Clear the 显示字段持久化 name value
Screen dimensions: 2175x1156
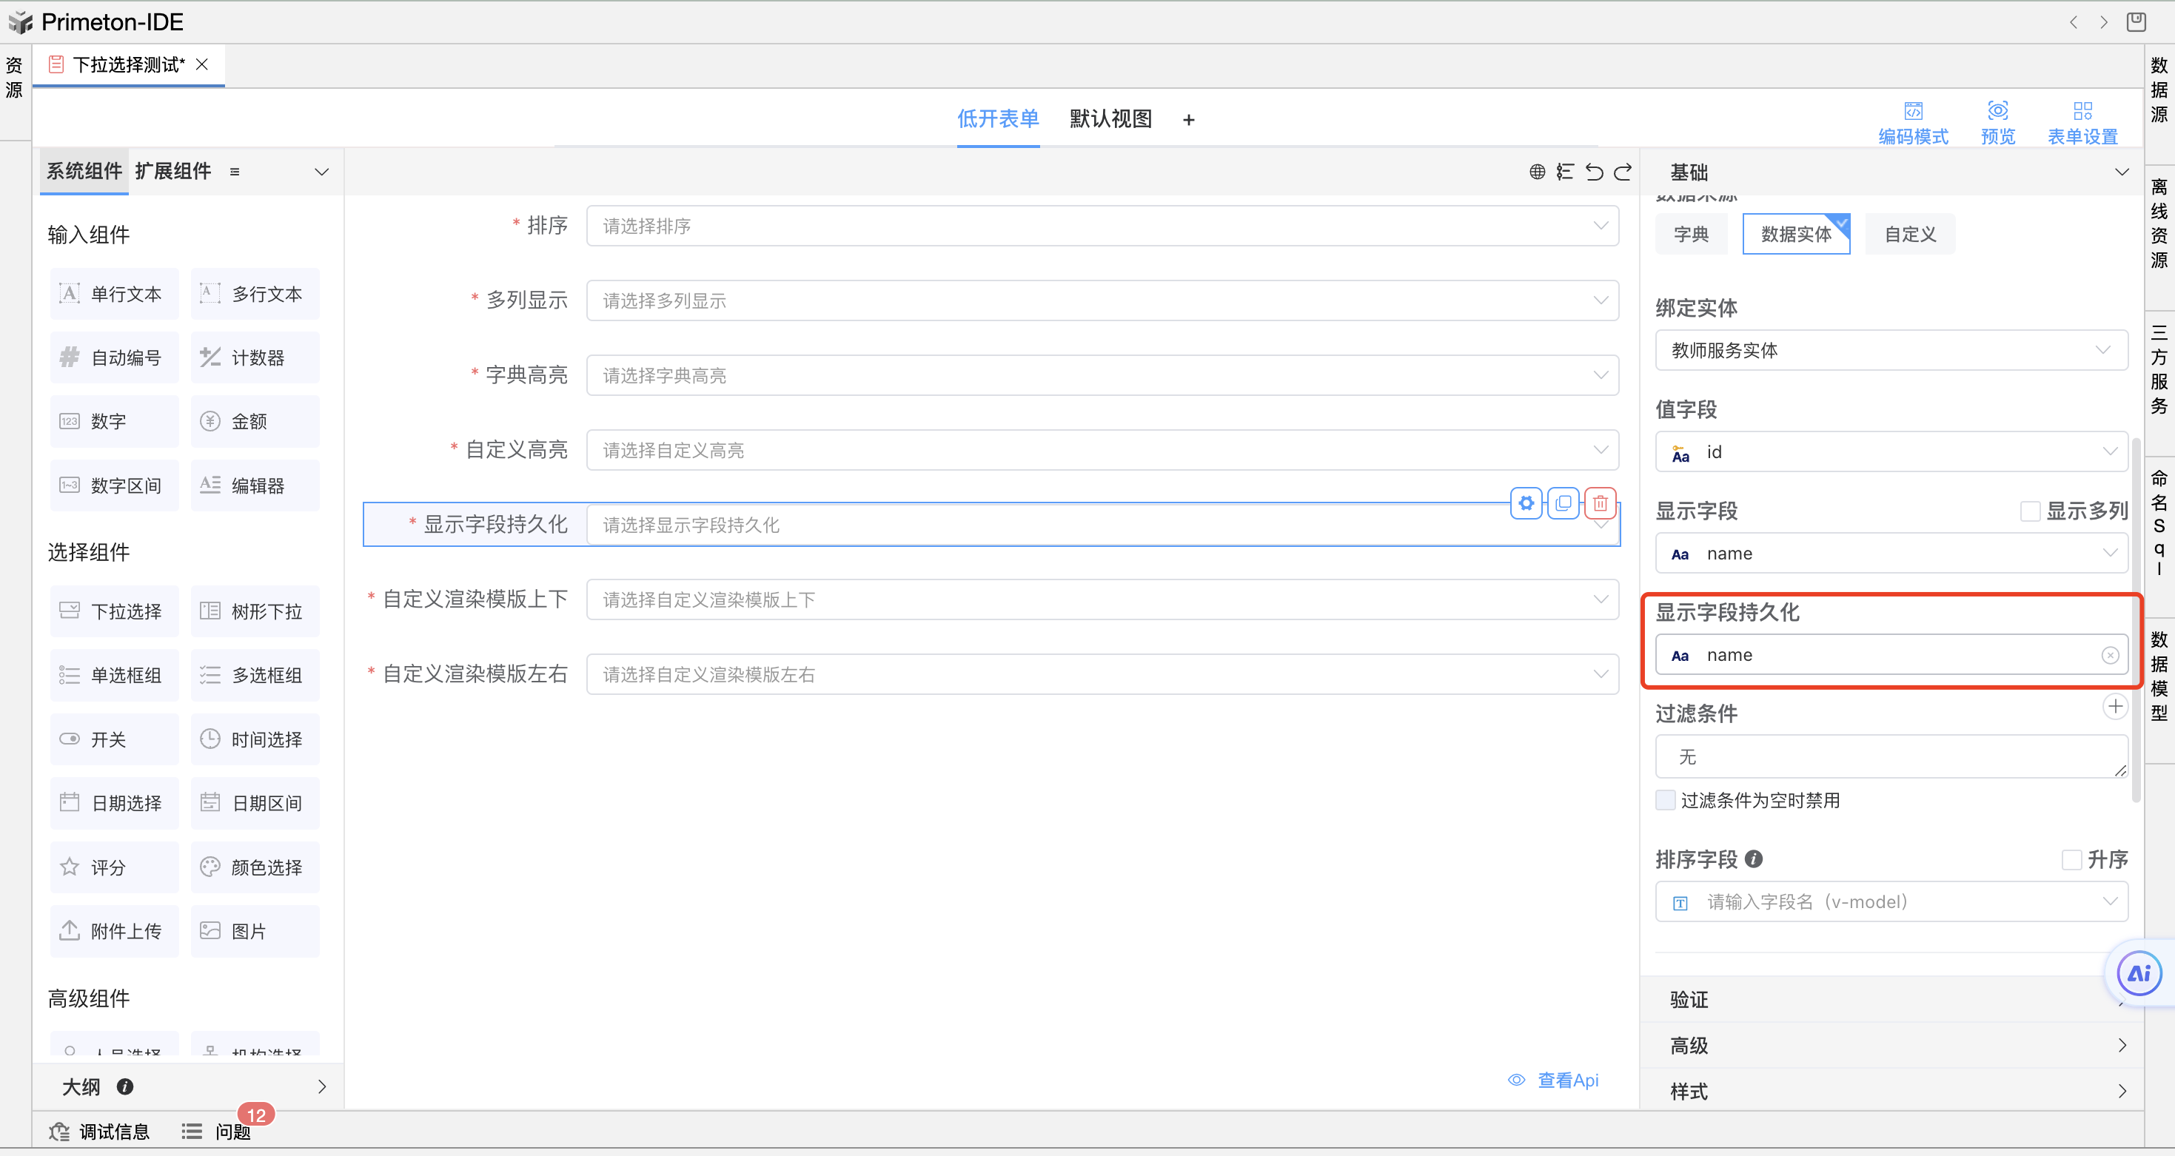coord(2110,656)
